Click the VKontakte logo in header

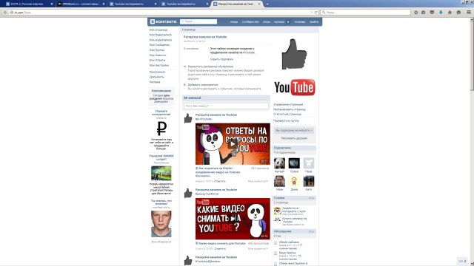click(163, 21)
